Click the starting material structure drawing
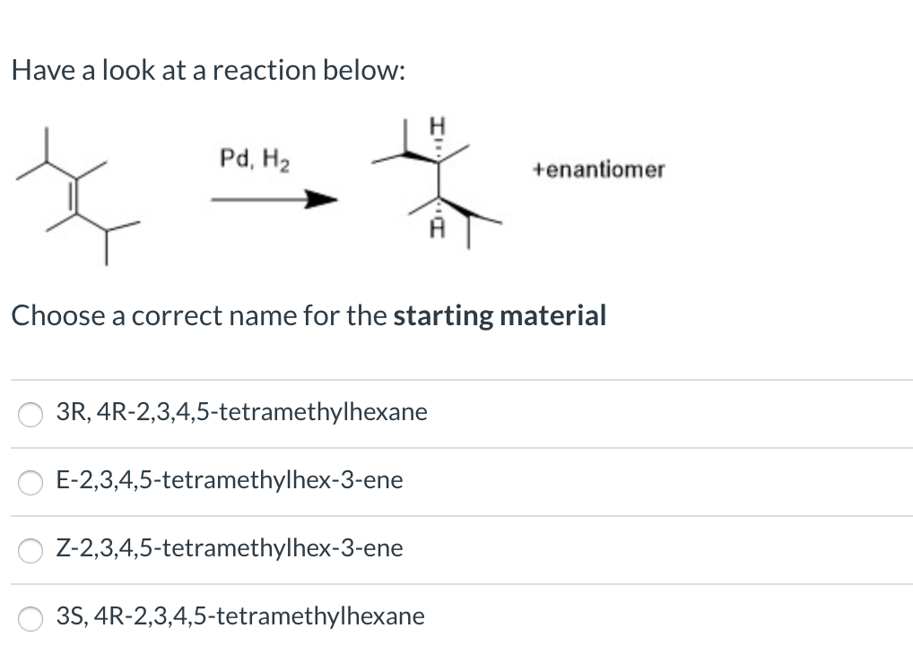This screenshot has height=654, width=913. click(x=81, y=193)
